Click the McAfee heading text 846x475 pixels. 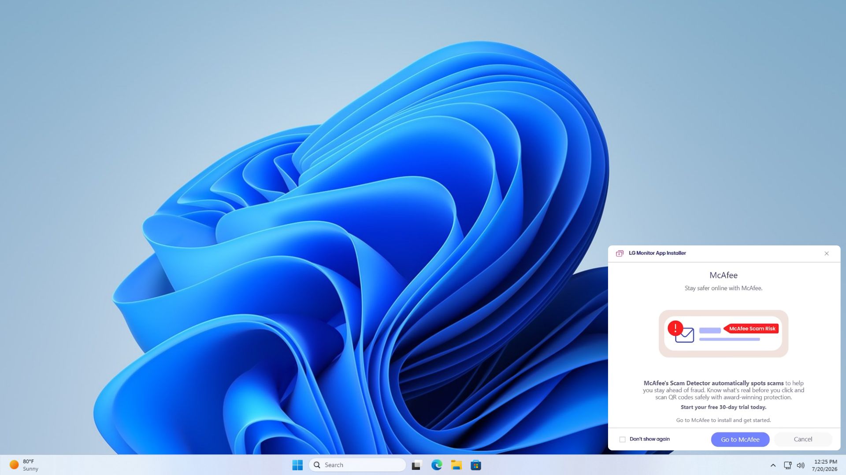pyautogui.click(x=723, y=275)
